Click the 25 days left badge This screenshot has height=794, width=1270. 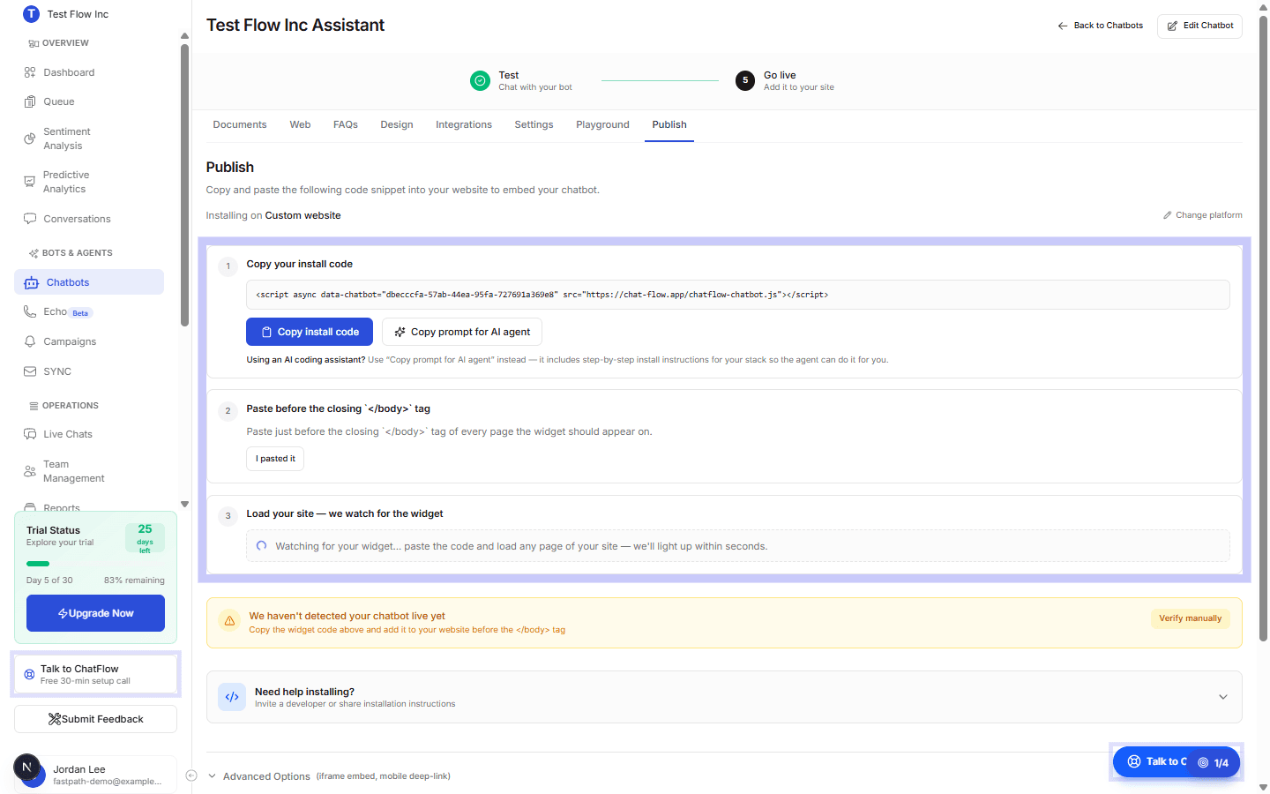click(x=145, y=537)
